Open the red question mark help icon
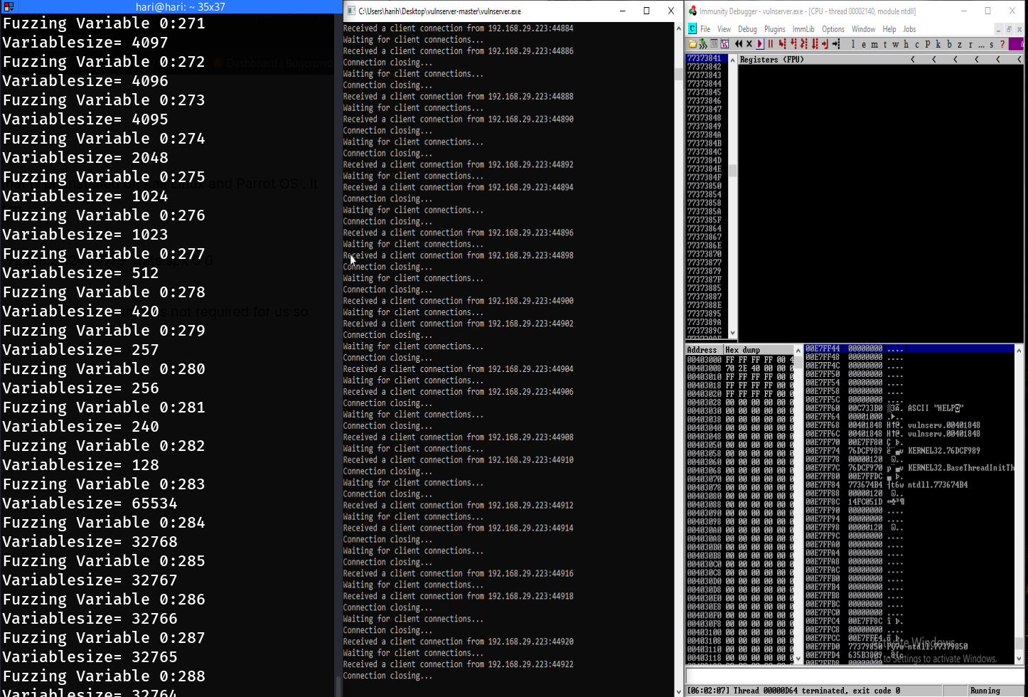The width and height of the screenshot is (1028, 697). click(x=1002, y=44)
